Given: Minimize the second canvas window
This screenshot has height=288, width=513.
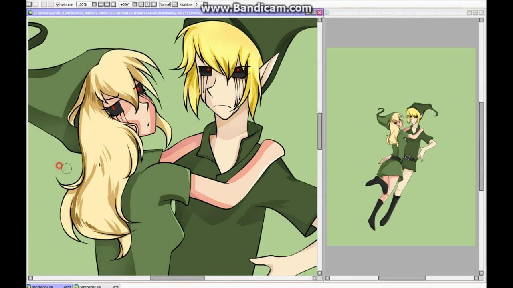Looking at the screenshot, I should pos(469,12).
